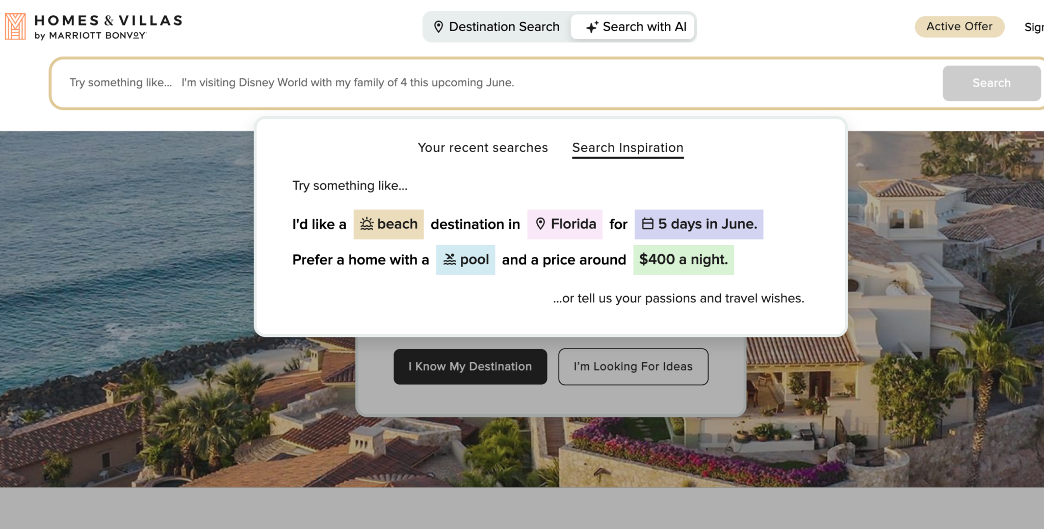Click the I'm Looking For Ideas button
The height and width of the screenshot is (529, 1044).
coord(633,366)
